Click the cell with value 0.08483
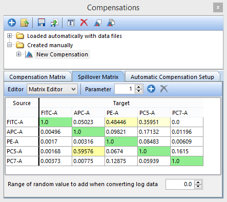 [154, 142]
